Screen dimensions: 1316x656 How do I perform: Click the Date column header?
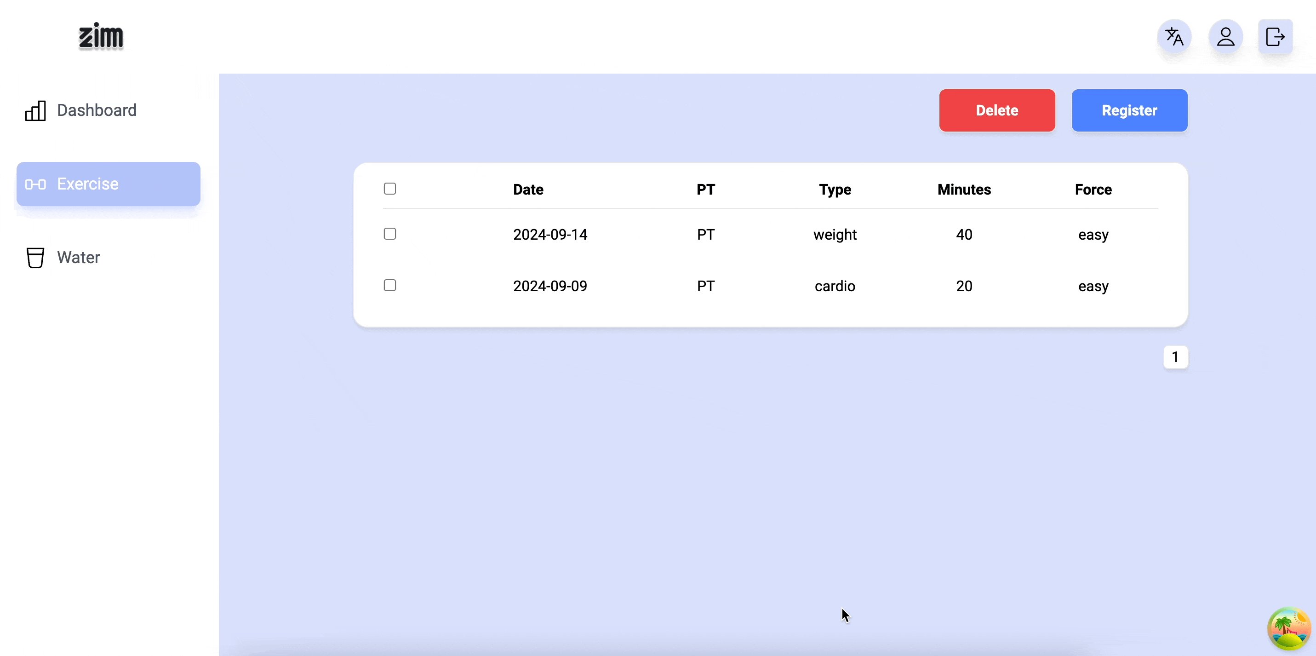click(528, 190)
